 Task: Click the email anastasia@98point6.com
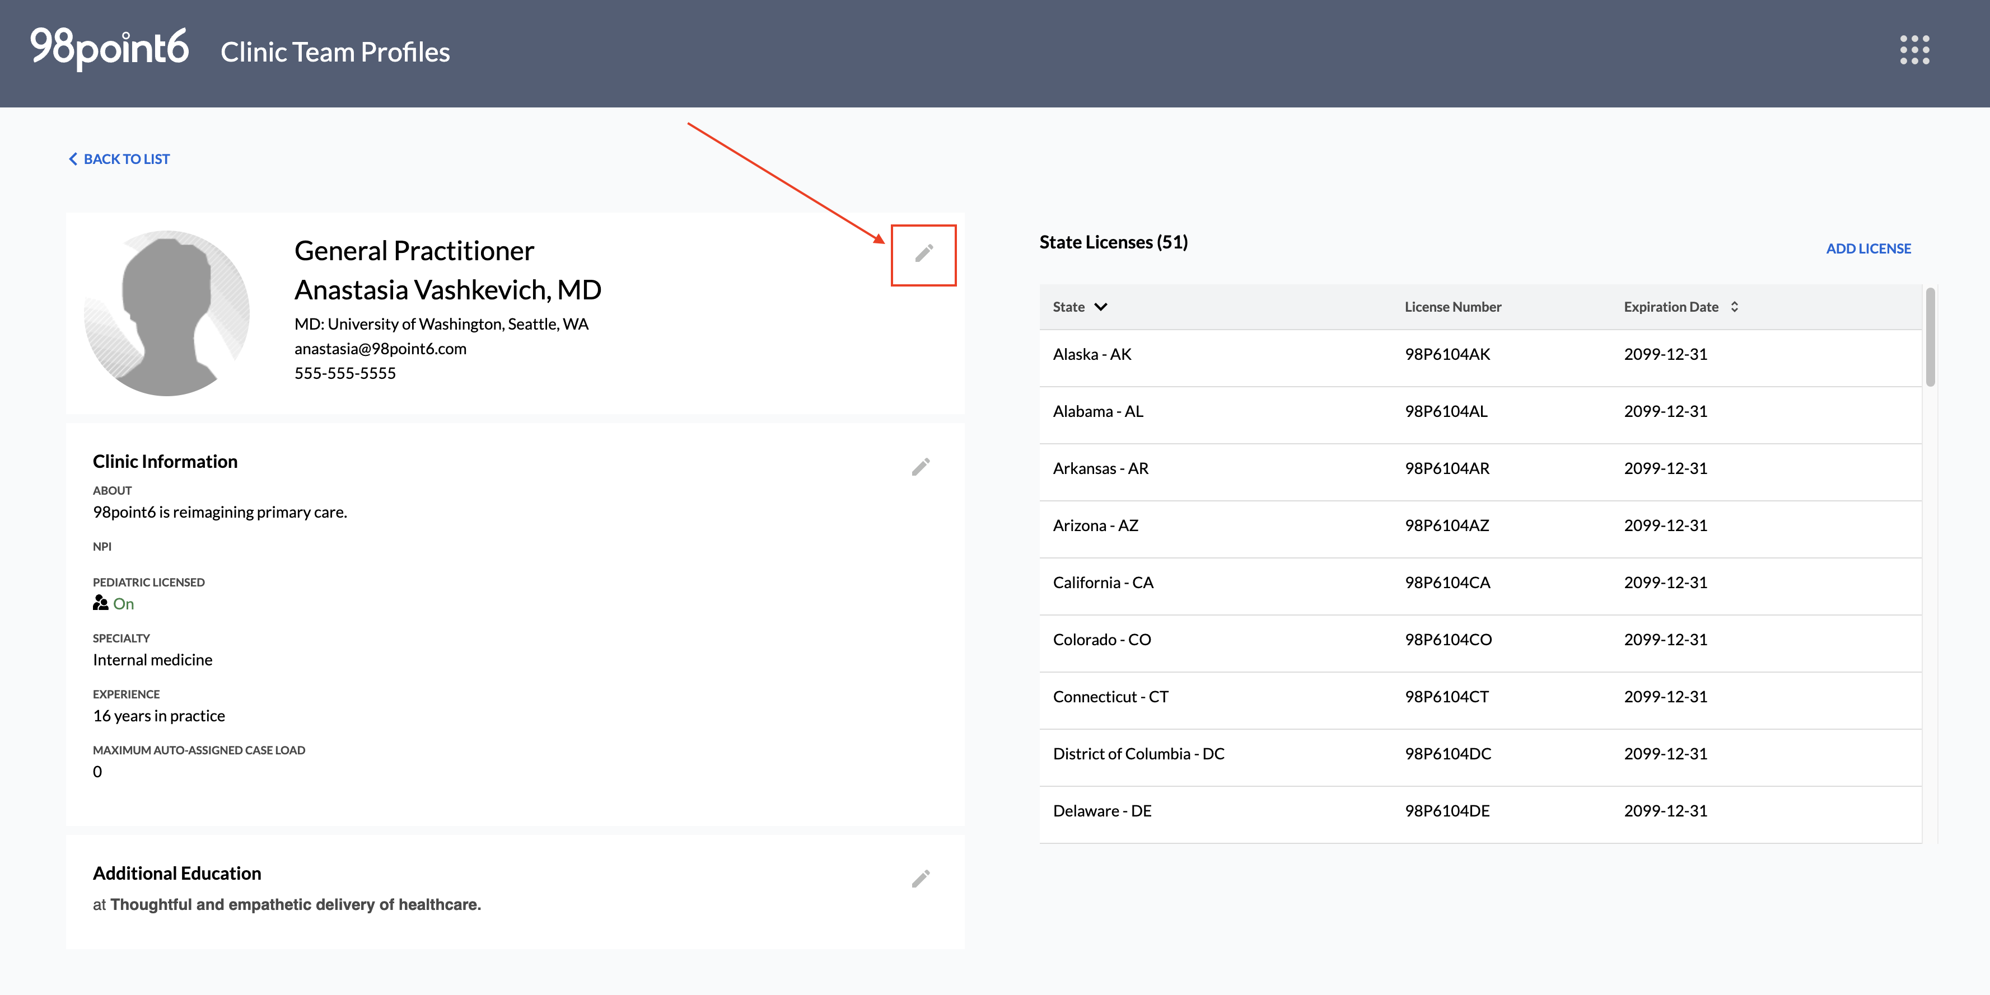coord(380,349)
